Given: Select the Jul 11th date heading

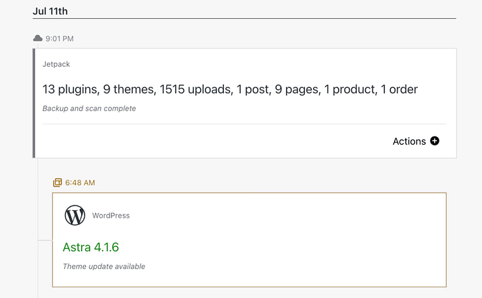Looking at the screenshot, I should point(50,11).
